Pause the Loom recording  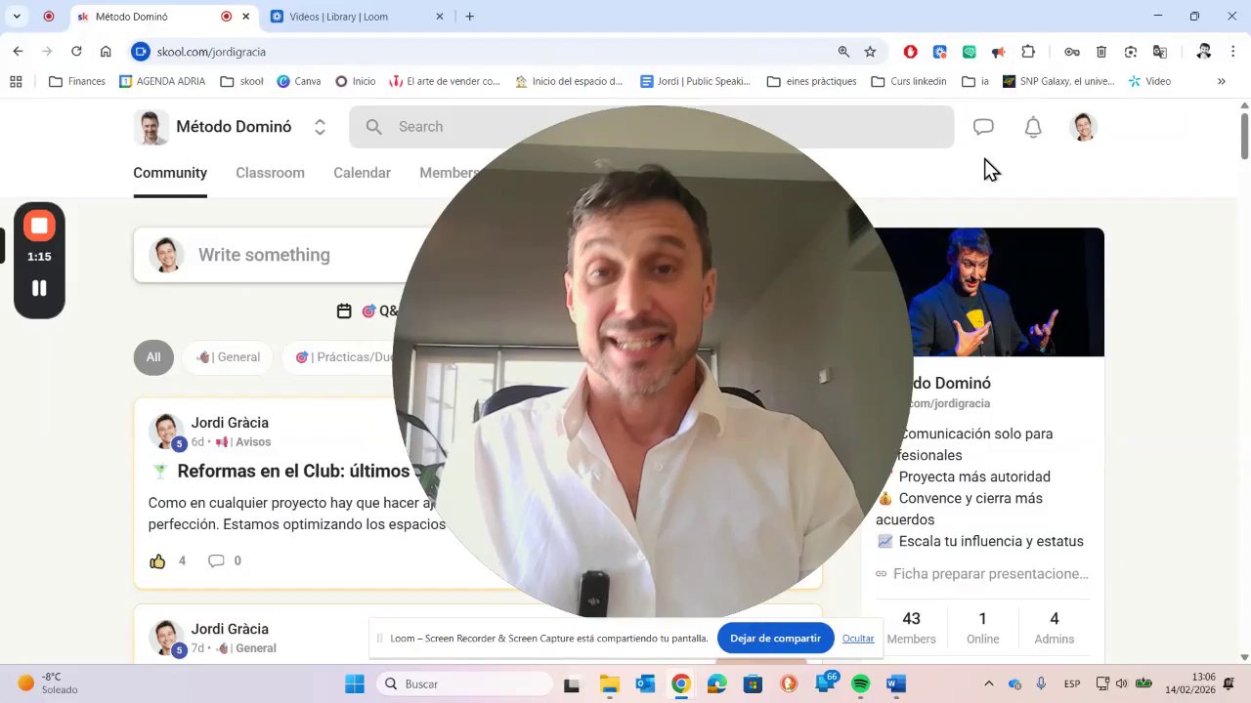[39, 288]
